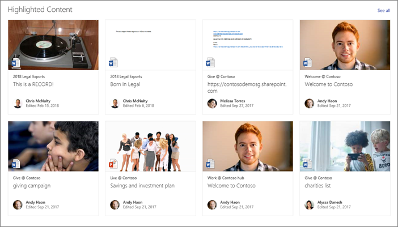Click Give @ Contoso above the sharepoint URL title

point(221,76)
